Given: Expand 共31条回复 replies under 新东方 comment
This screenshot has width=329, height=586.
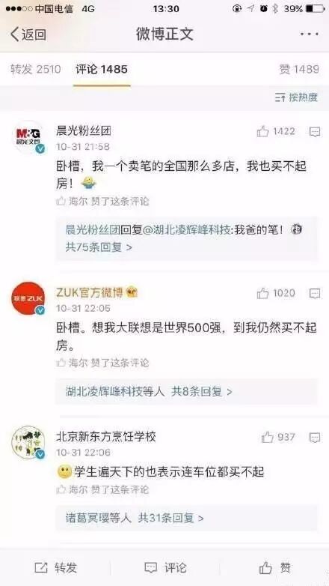Looking at the screenshot, I should (170, 518).
